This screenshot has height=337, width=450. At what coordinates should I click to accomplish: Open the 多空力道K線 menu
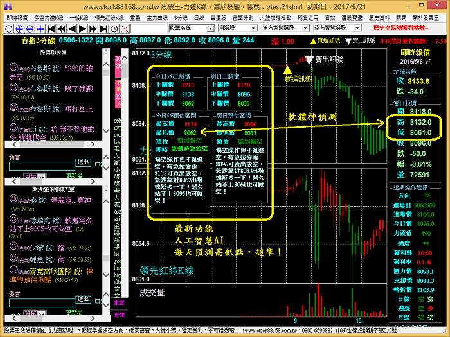48,18
